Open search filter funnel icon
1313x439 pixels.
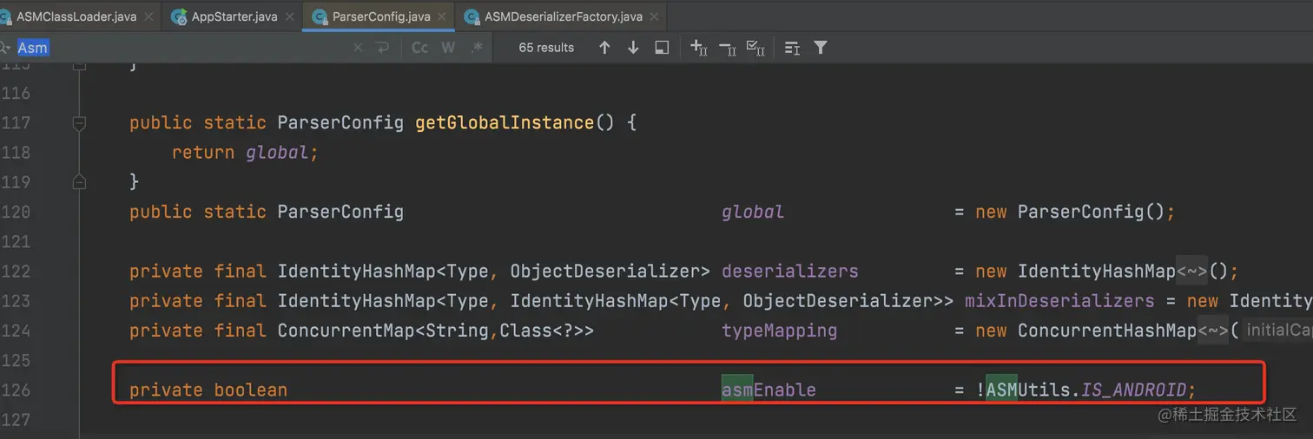(820, 48)
